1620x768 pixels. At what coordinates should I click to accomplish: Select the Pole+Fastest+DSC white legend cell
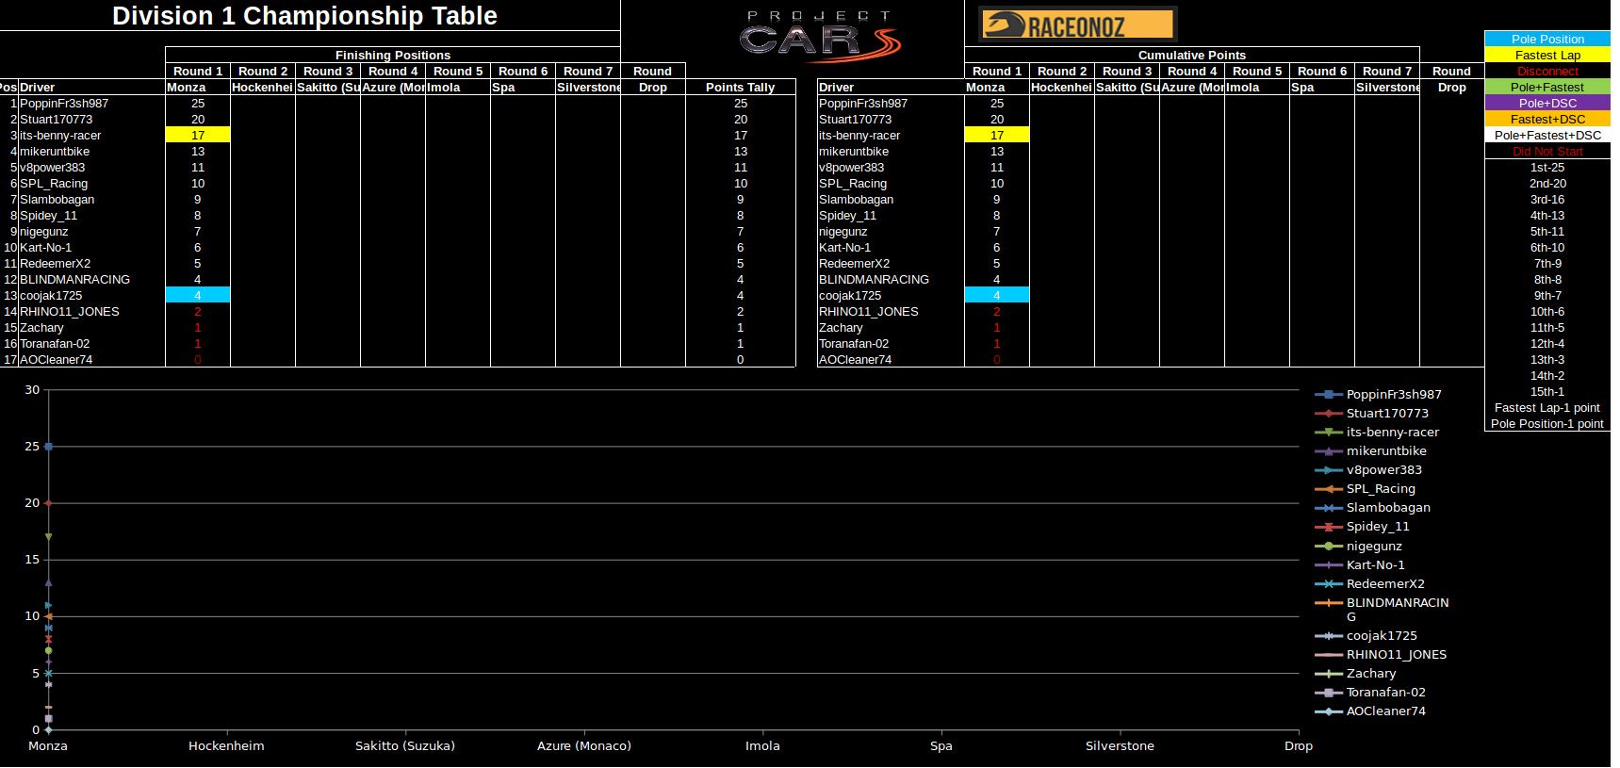point(1547,135)
